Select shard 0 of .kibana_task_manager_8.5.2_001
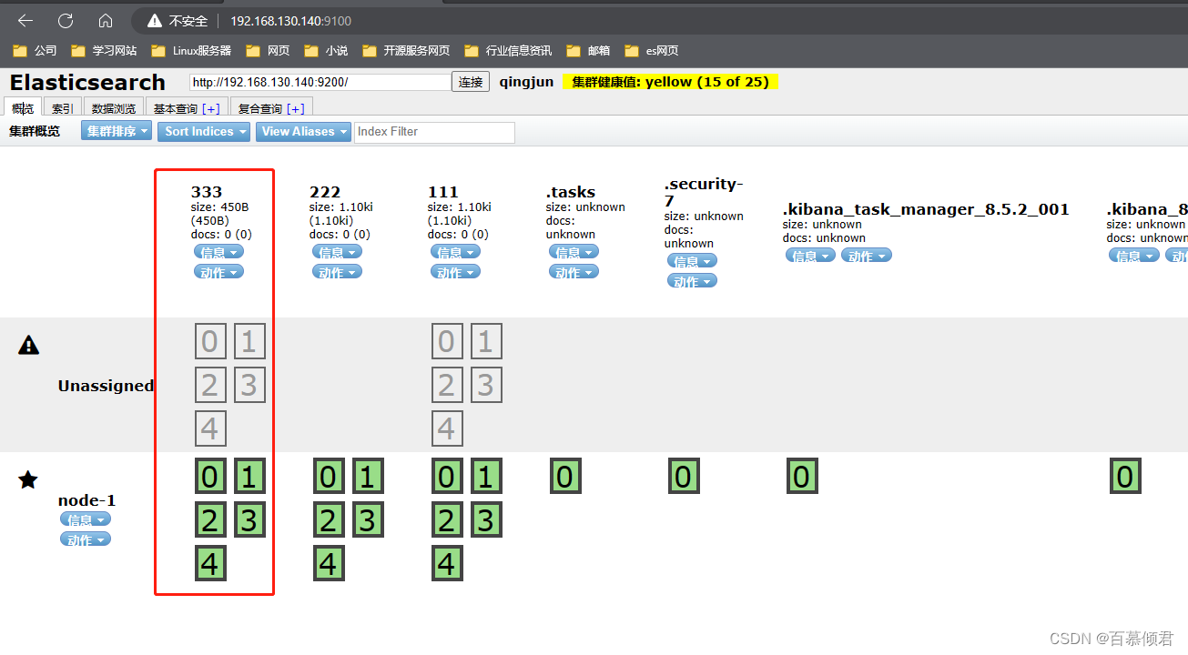Screen dimensions: 1188x655 click(801, 476)
